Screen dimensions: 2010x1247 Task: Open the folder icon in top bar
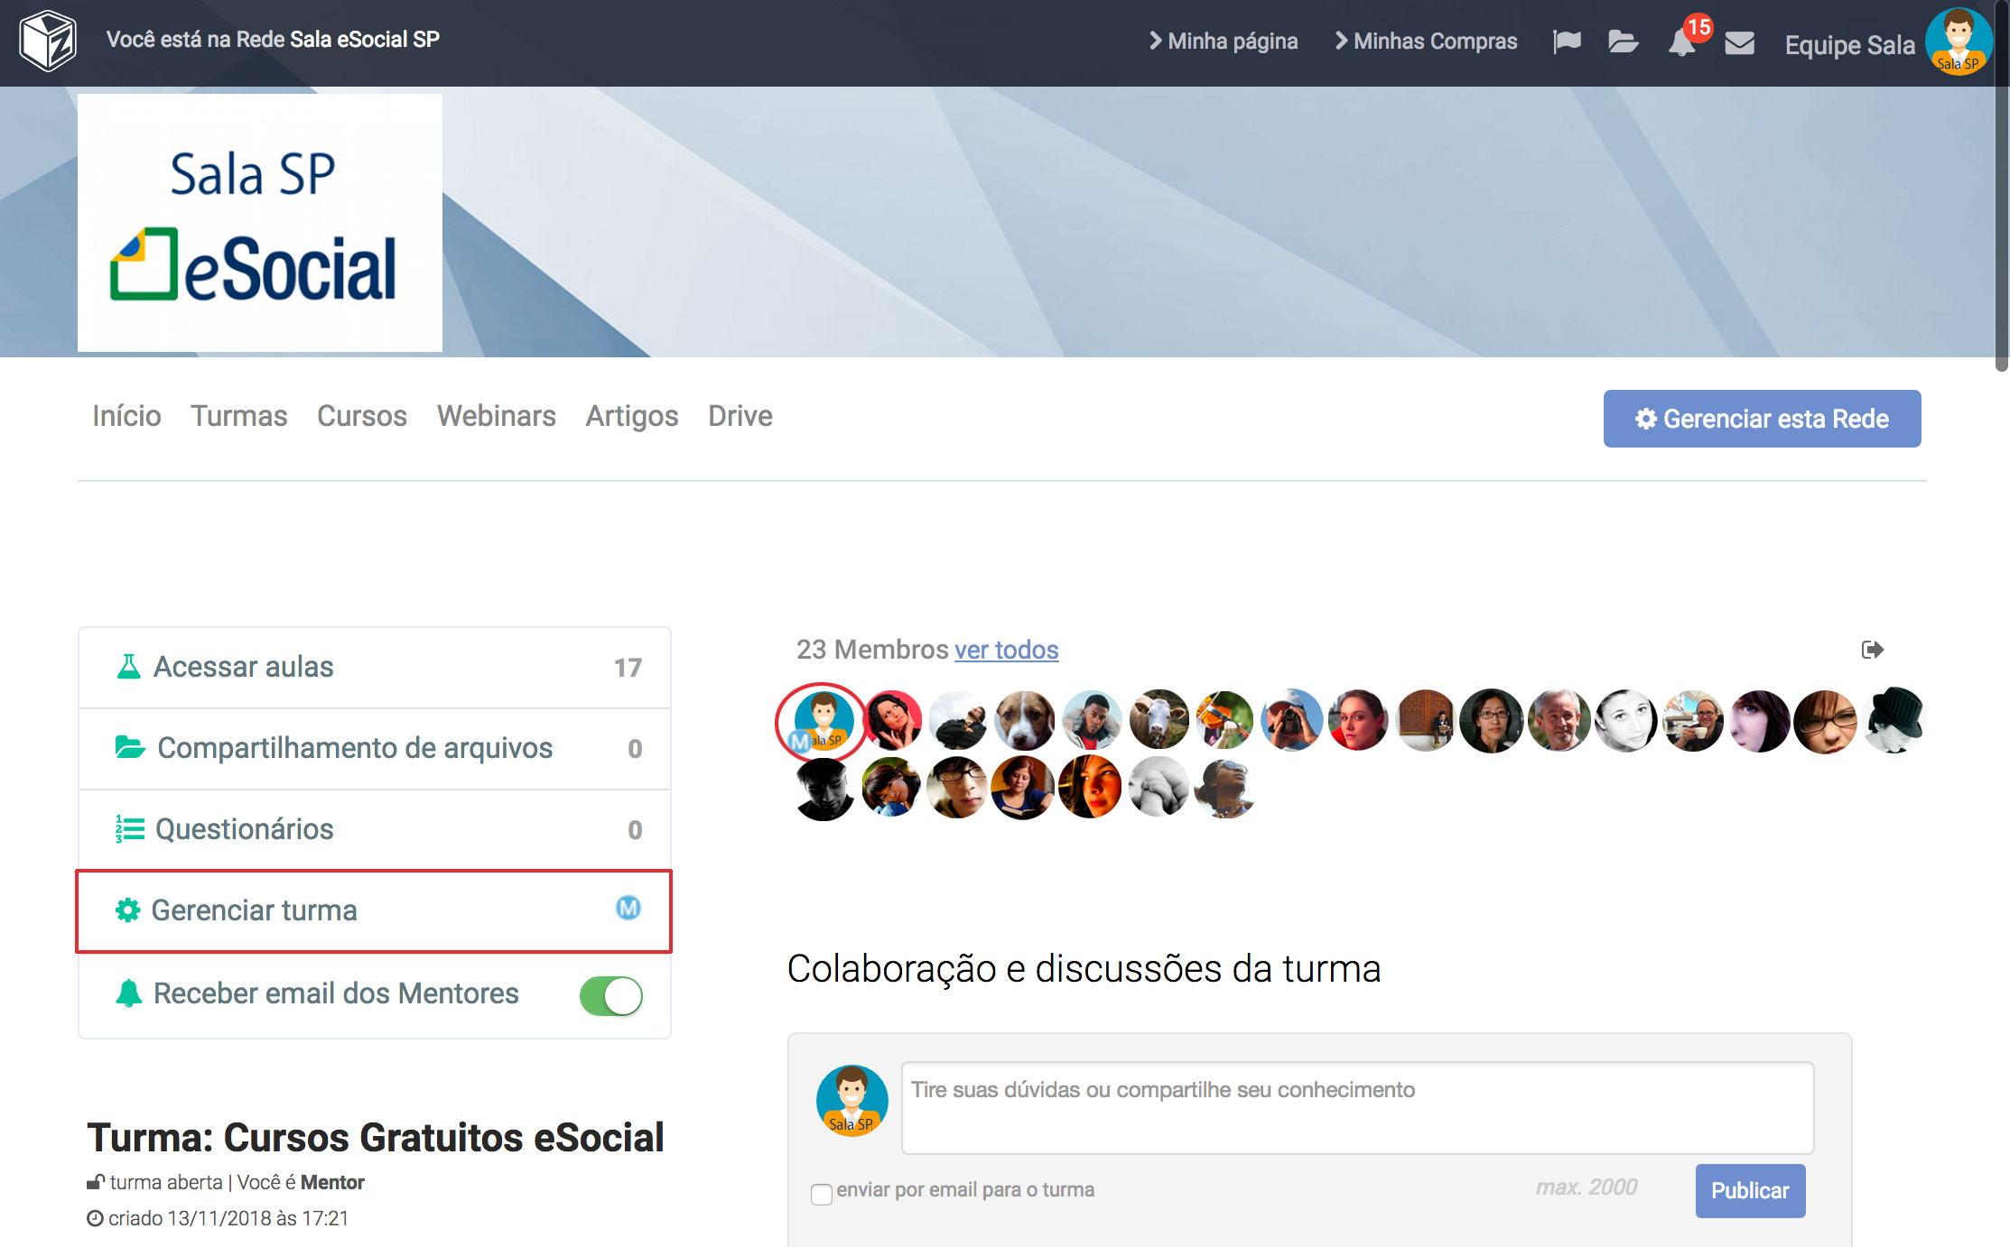point(1623,42)
